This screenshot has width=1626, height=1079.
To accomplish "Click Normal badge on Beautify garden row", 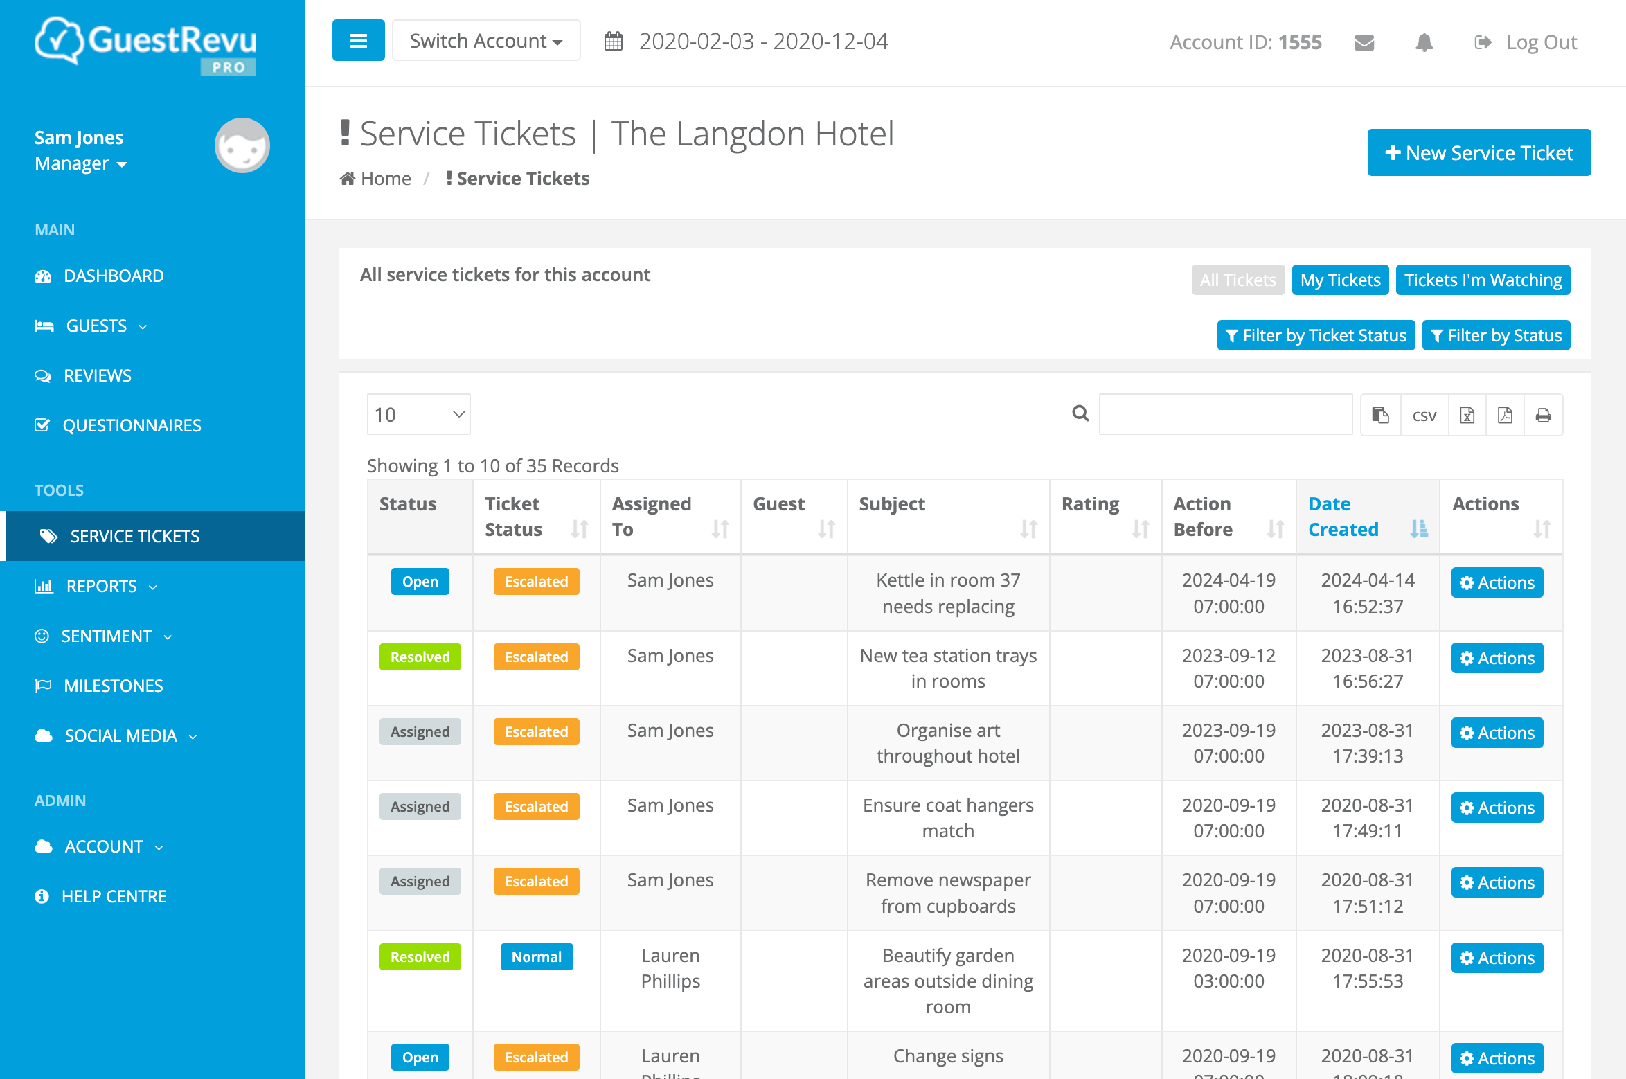I will [x=537, y=956].
